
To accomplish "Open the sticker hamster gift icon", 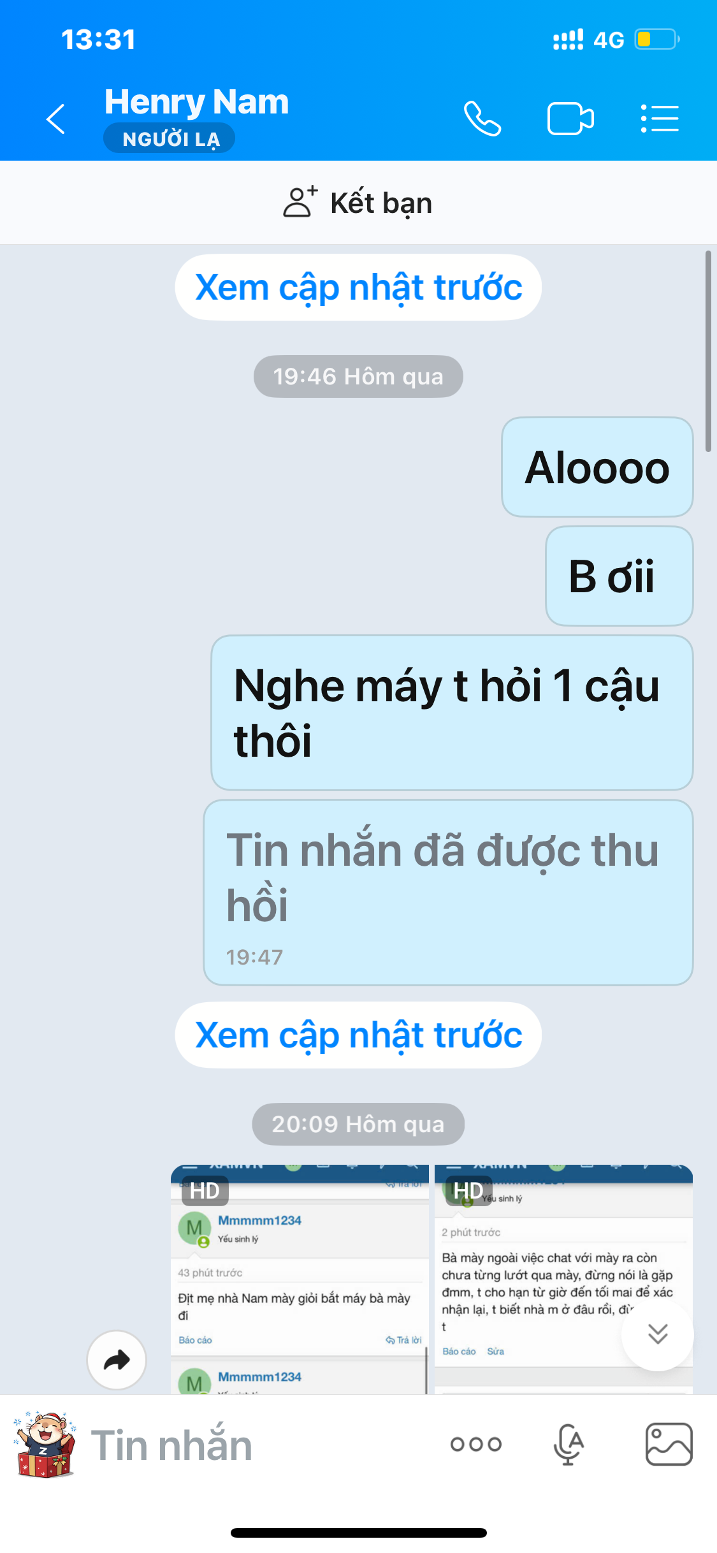I will 45,1445.
